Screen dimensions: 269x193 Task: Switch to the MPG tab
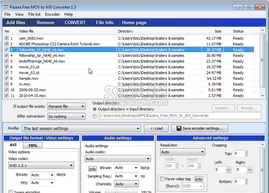tap(32, 146)
